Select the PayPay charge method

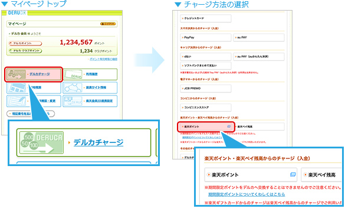(205, 37)
